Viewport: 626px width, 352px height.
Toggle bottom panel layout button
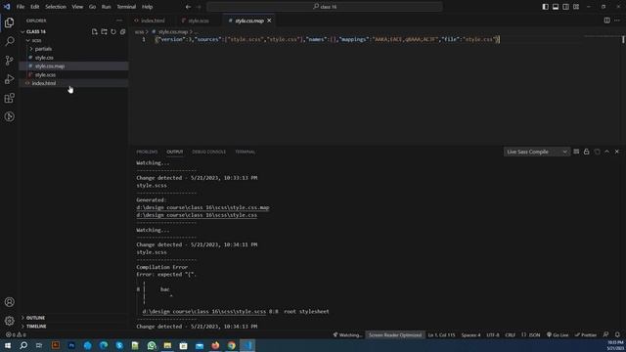(x=556, y=7)
